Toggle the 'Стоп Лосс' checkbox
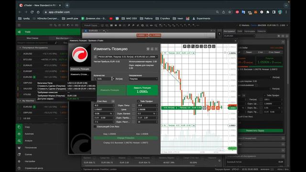The image size is (306, 172). [x=95, y=101]
